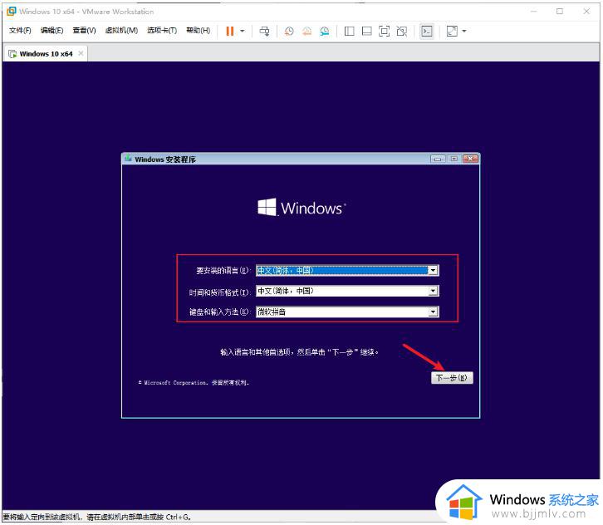603x525 pixels.
Task: Select the Windows 10 x64 tab
Action: [46, 54]
